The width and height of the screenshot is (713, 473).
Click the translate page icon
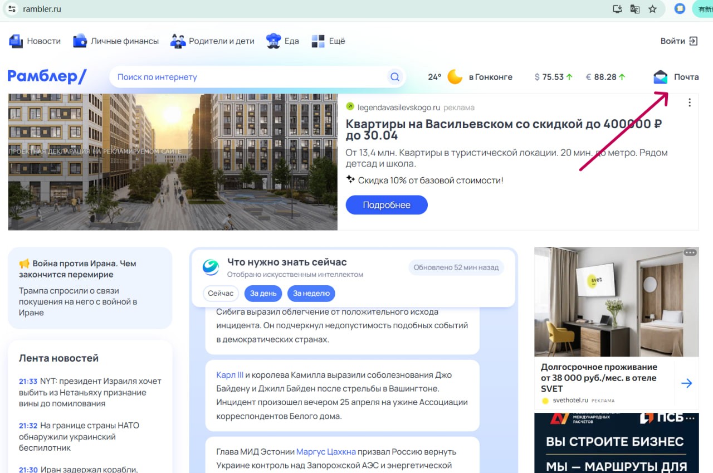tap(634, 9)
